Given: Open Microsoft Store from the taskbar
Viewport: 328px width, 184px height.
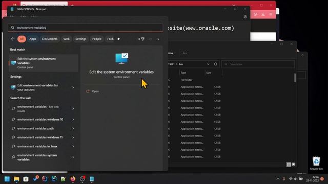Looking at the screenshot, I should coord(26,179).
